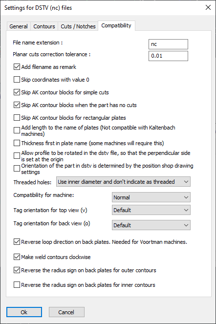Open Tag orientation for back view dropdown
Image resolution: width=216 pixels, height=324 pixels.
coord(151,225)
